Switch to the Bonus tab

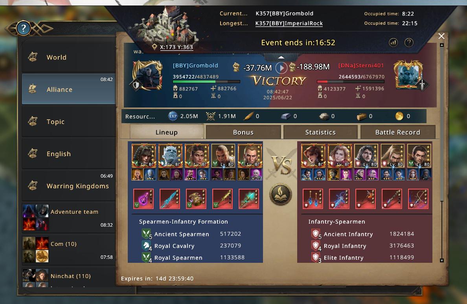point(243,132)
